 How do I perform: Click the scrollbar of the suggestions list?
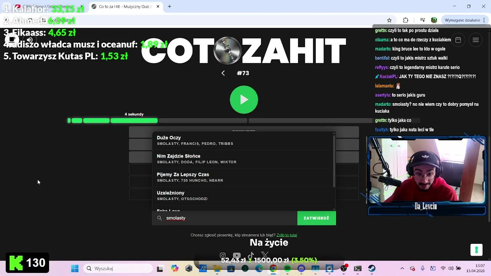(334, 161)
